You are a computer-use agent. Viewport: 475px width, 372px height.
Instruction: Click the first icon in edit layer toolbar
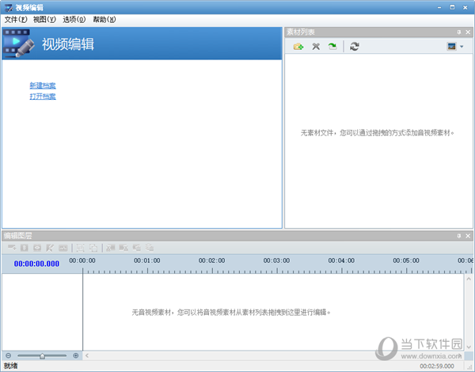click(11, 248)
